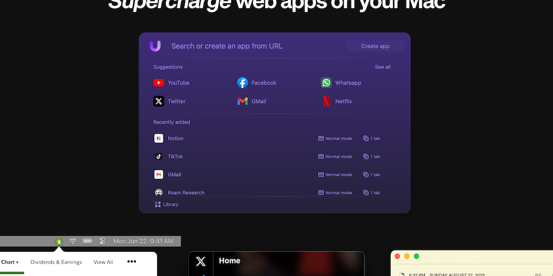Open the Notion app icon in Recently added

(x=159, y=139)
